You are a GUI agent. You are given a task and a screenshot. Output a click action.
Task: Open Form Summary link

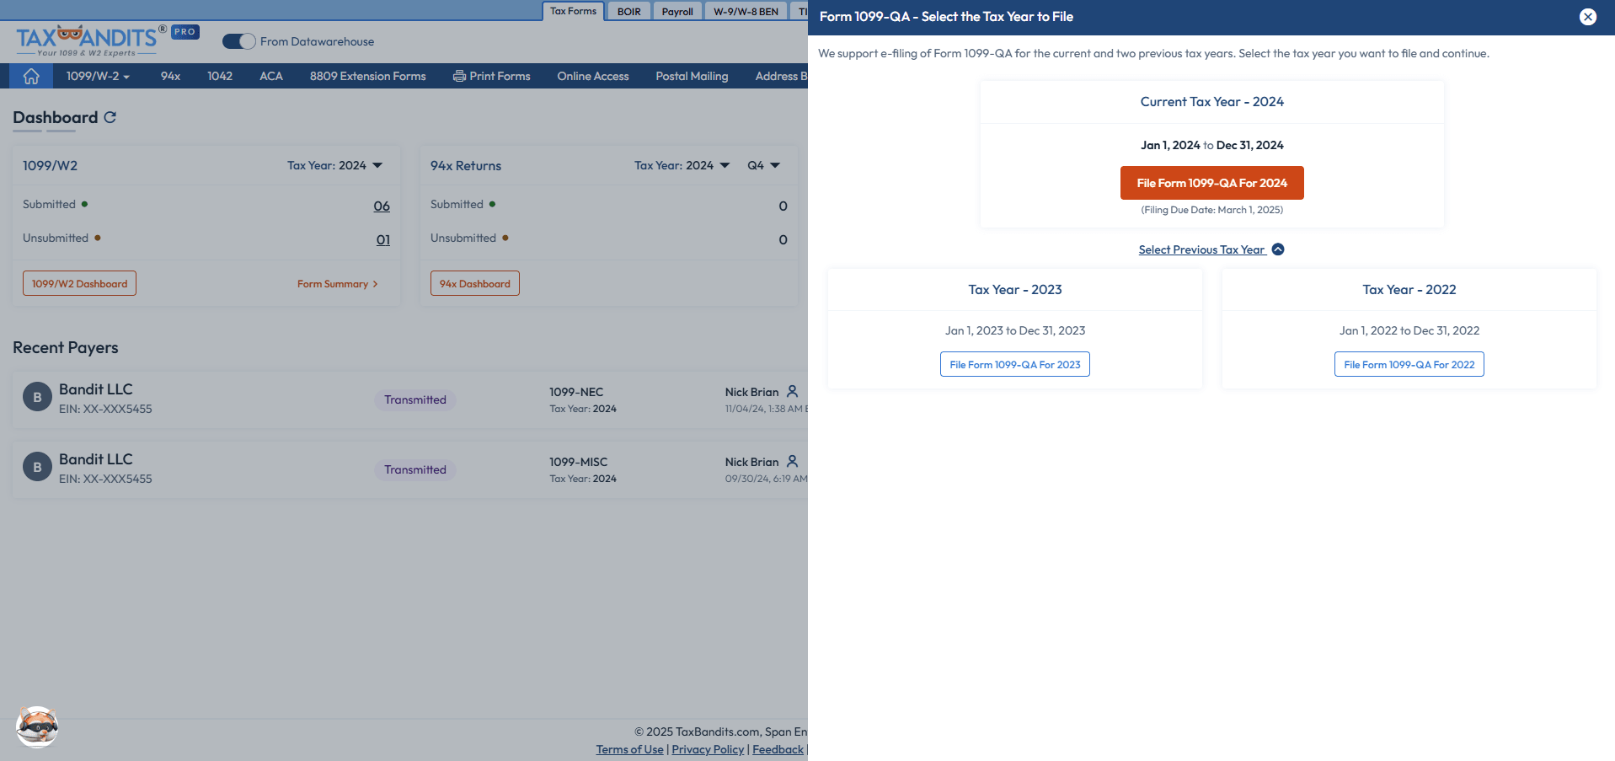point(337,284)
